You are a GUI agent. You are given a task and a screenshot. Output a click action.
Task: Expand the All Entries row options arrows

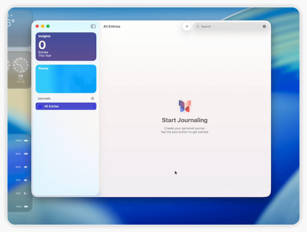pyautogui.click(x=94, y=106)
